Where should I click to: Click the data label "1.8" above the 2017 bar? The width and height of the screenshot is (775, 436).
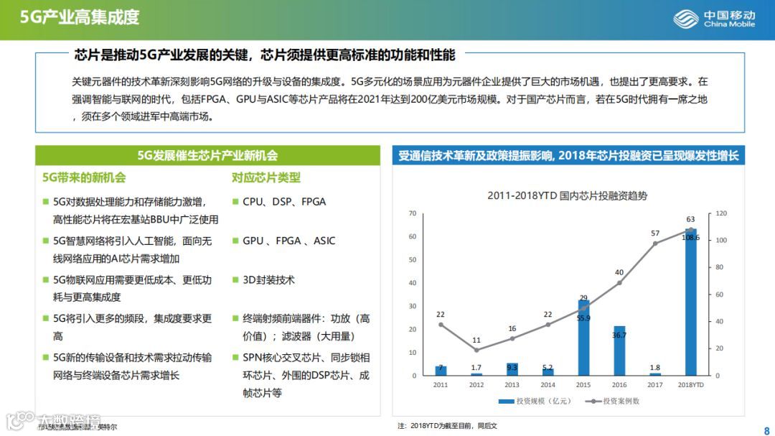click(655, 368)
